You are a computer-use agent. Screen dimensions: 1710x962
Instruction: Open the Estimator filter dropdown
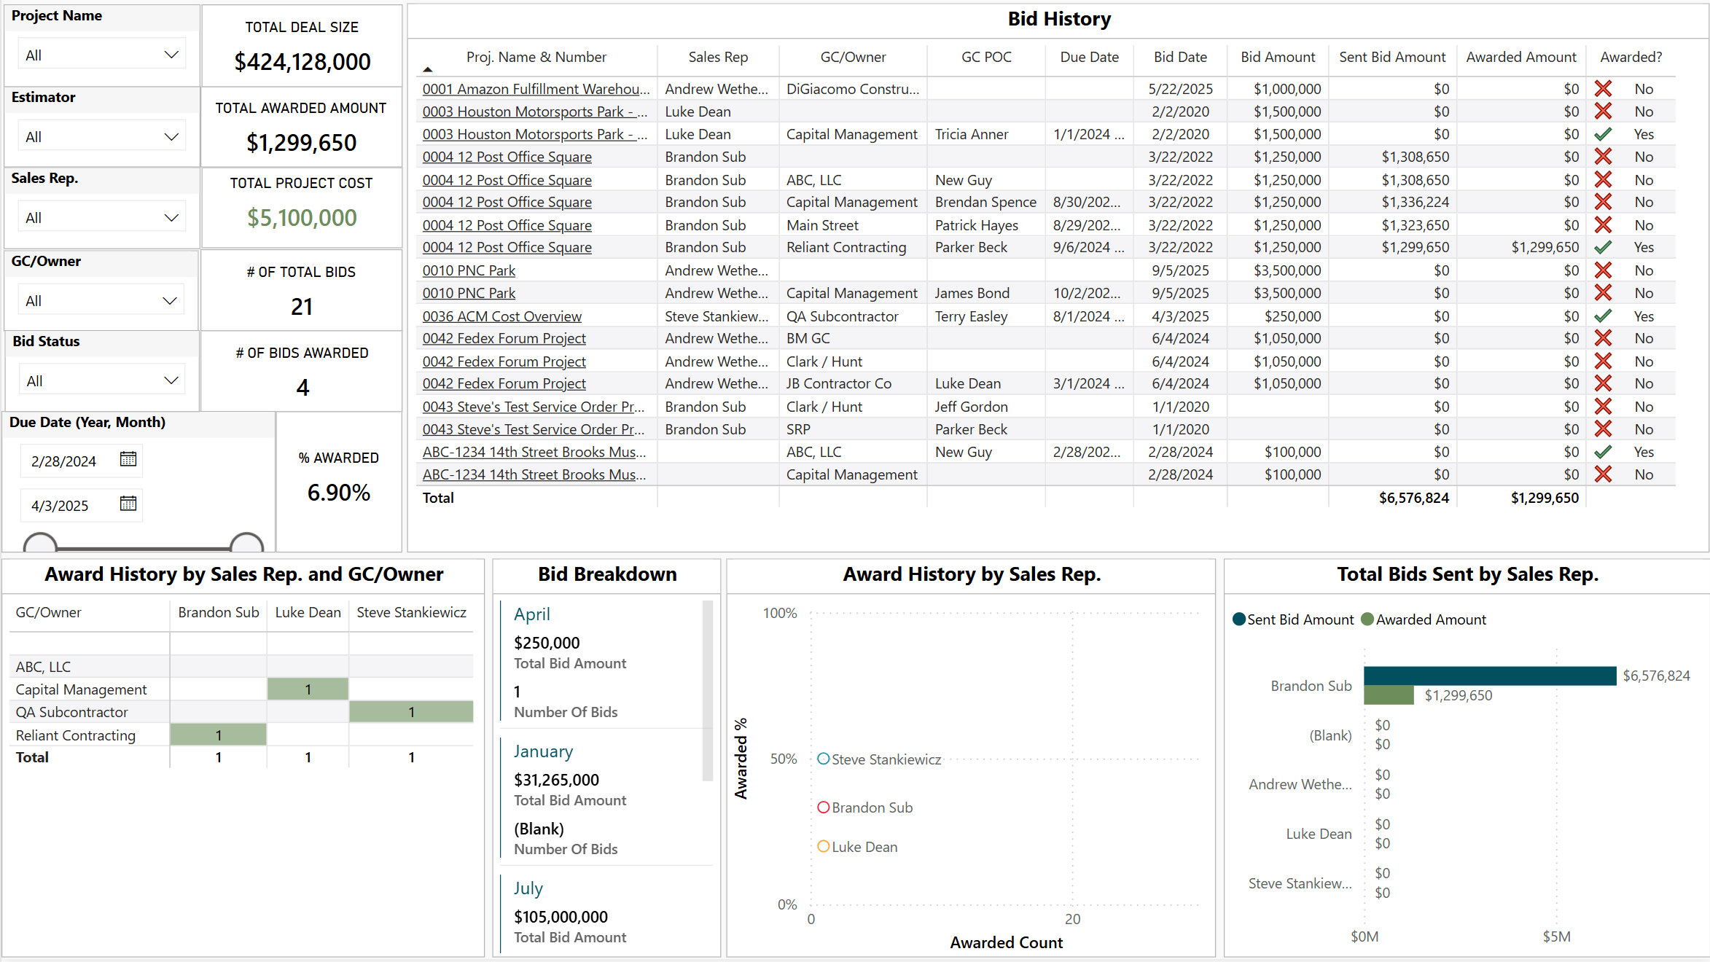click(x=171, y=137)
